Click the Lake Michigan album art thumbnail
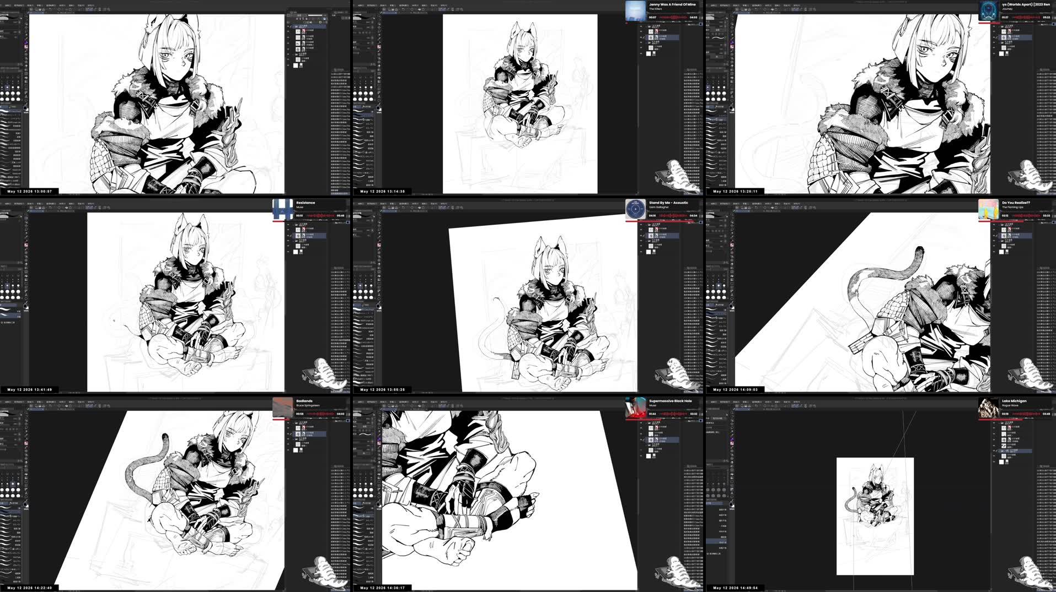The width and height of the screenshot is (1056, 592). [988, 408]
